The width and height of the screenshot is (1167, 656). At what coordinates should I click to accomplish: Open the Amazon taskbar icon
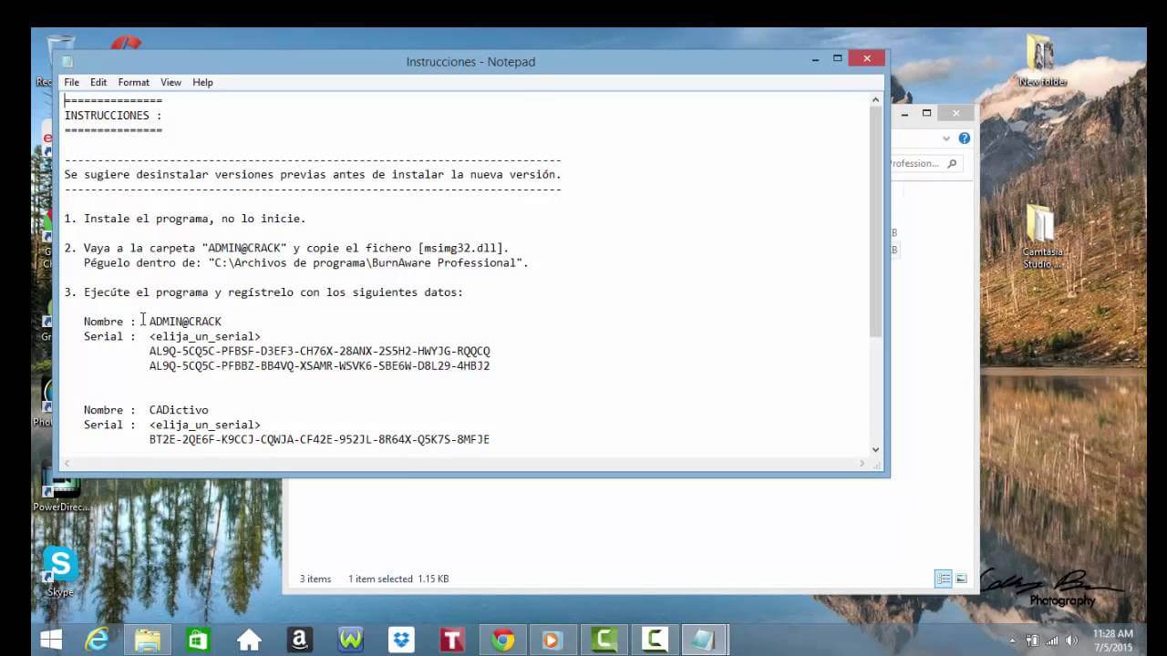tap(300, 640)
